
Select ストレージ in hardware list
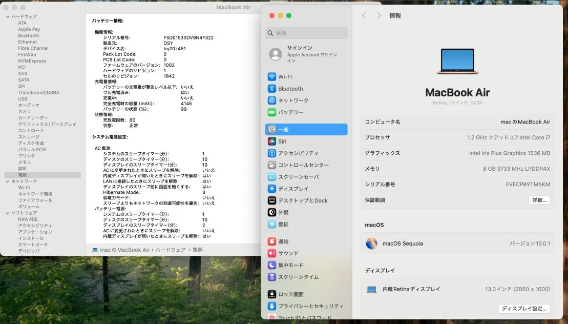coord(29,137)
